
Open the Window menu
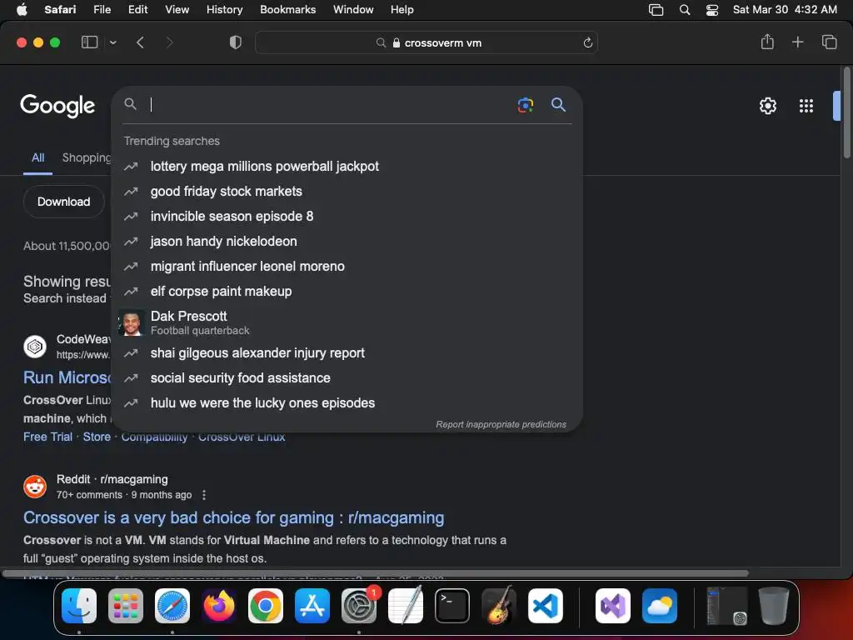[x=353, y=10]
